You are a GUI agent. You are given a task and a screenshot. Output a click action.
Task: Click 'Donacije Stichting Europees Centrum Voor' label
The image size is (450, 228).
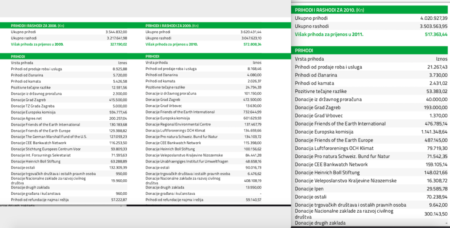pos(46,149)
